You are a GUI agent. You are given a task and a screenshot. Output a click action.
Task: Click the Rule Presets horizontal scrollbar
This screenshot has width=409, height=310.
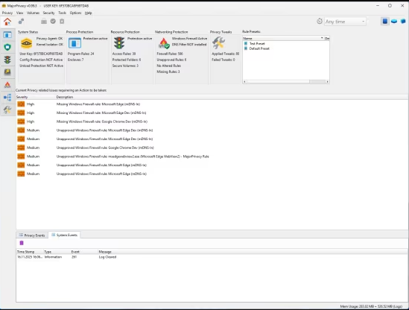tap(286, 82)
